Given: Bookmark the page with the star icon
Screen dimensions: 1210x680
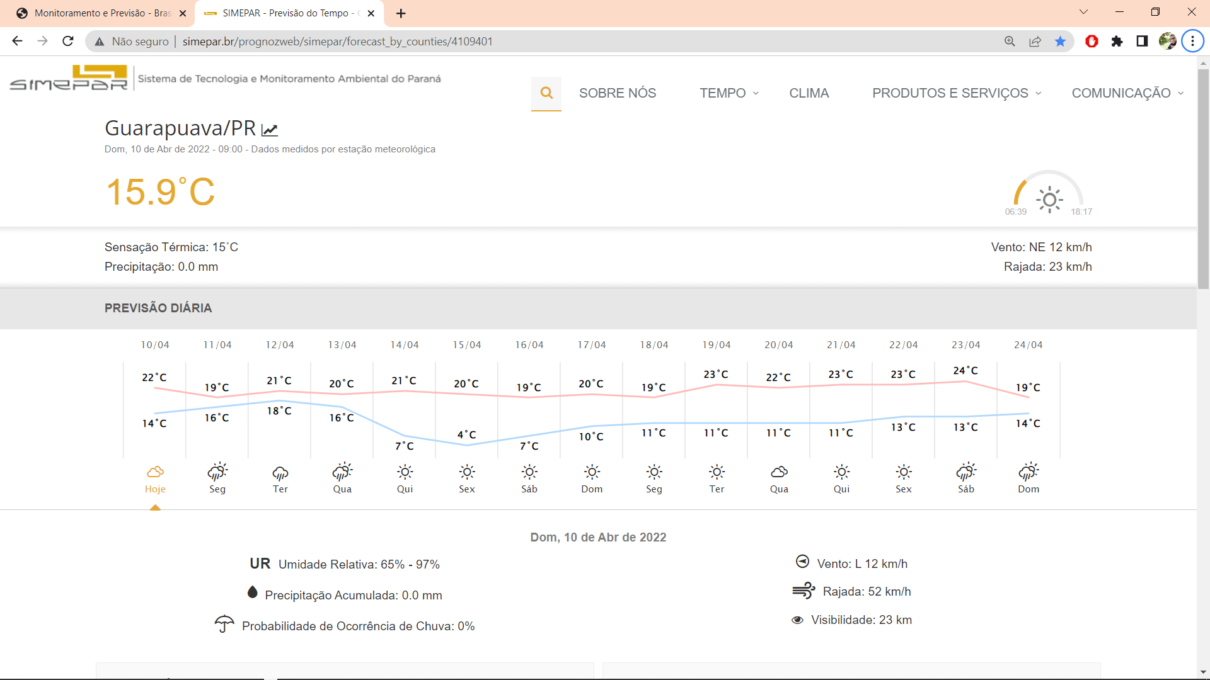Looking at the screenshot, I should pyautogui.click(x=1060, y=42).
